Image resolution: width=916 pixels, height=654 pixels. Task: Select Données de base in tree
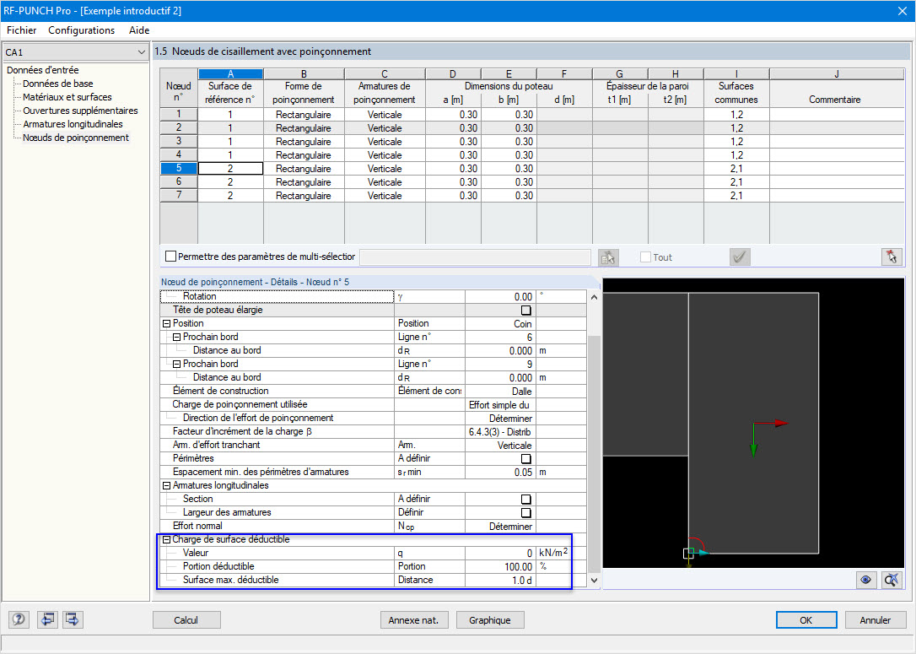click(x=58, y=84)
